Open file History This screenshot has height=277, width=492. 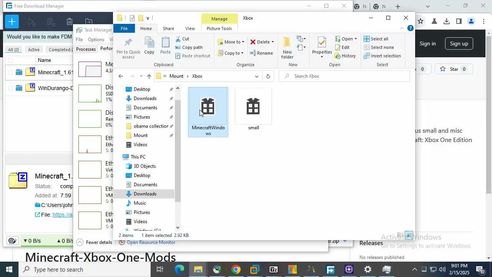345,56
